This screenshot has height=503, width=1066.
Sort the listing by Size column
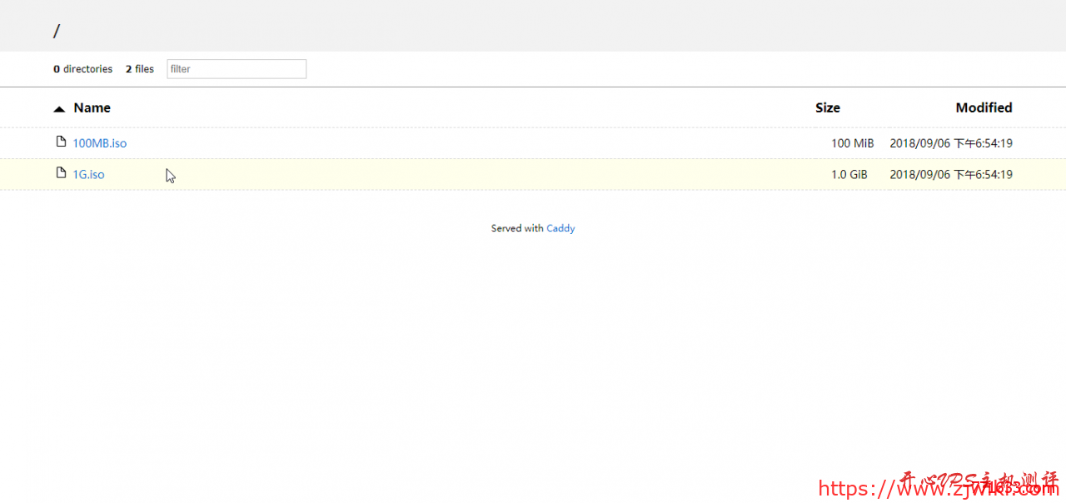827,107
